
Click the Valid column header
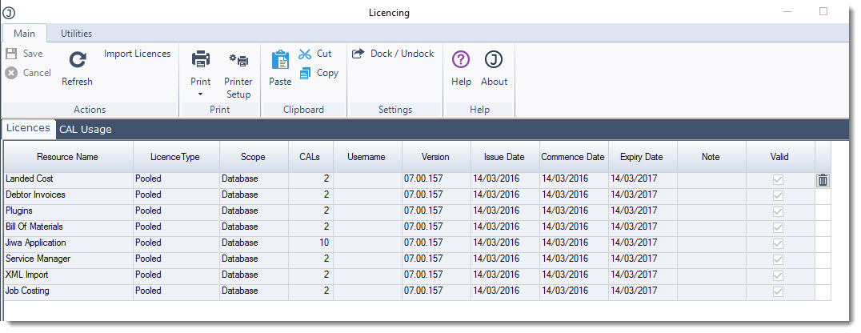click(x=780, y=157)
